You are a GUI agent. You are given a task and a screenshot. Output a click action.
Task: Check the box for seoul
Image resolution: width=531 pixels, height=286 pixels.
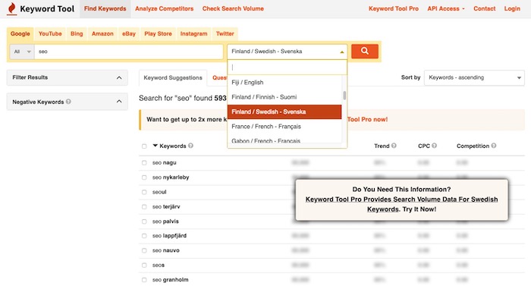point(144,192)
